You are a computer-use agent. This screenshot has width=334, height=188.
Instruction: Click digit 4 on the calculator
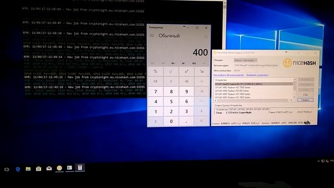(156, 101)
